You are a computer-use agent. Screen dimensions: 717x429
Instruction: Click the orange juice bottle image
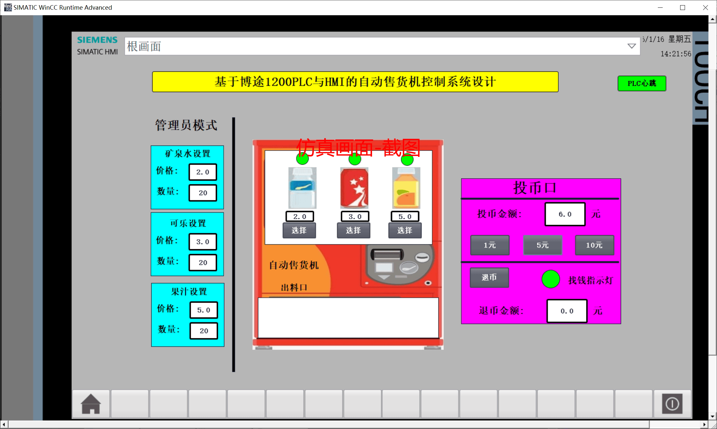406,188
